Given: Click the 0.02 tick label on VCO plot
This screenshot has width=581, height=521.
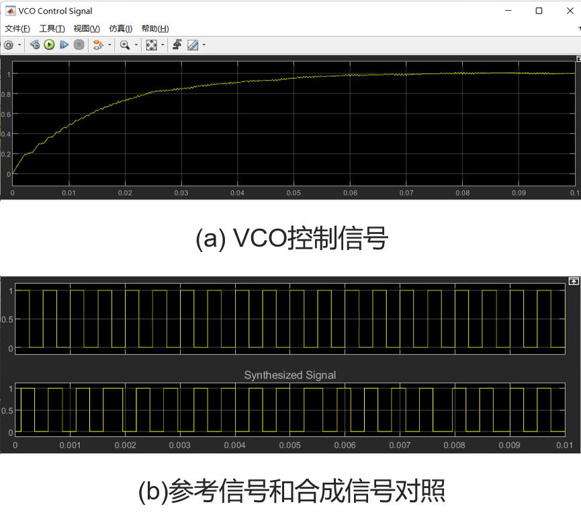Looking at the screenshot, I should [125, 193].
